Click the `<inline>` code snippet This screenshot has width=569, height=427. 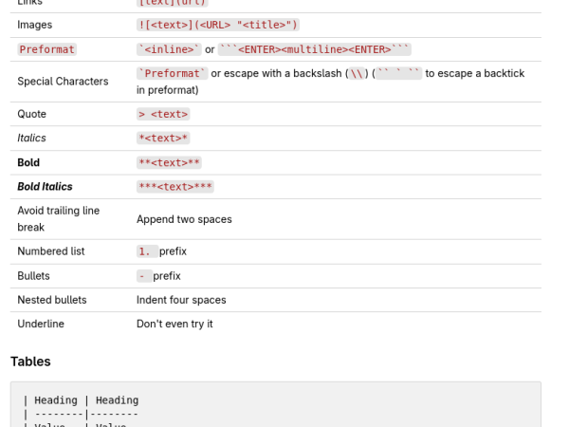pos(169,49)
